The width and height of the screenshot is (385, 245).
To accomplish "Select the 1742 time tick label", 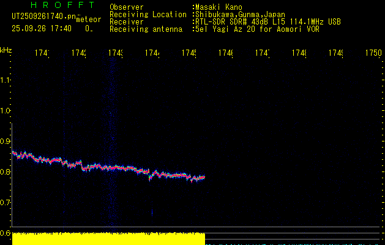I will [78, 54].
